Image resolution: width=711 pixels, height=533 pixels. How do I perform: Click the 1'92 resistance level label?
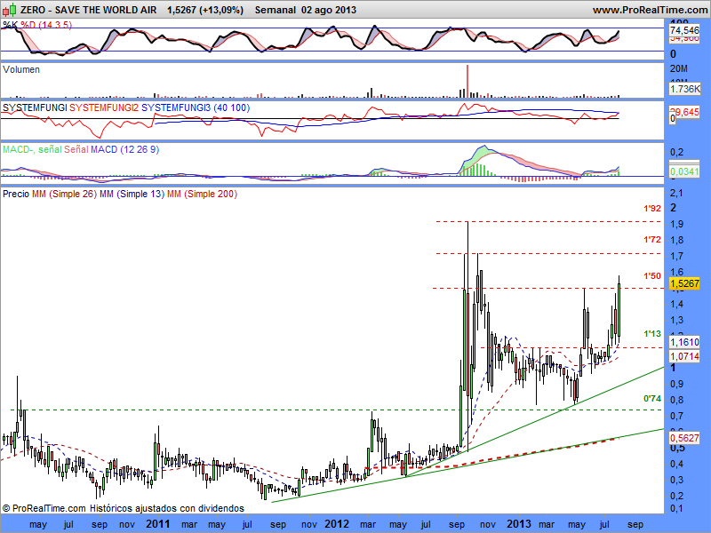[x=652, y=209]
